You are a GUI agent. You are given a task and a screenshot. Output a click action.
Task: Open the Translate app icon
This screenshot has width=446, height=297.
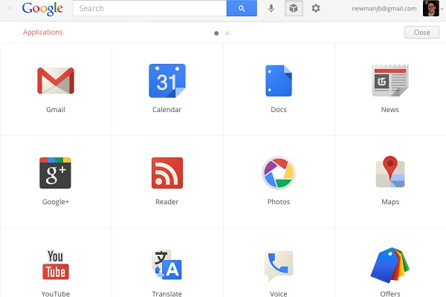[167, 264]
